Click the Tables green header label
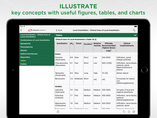Screen dimensions: 157x118 (x=59, y=35)
